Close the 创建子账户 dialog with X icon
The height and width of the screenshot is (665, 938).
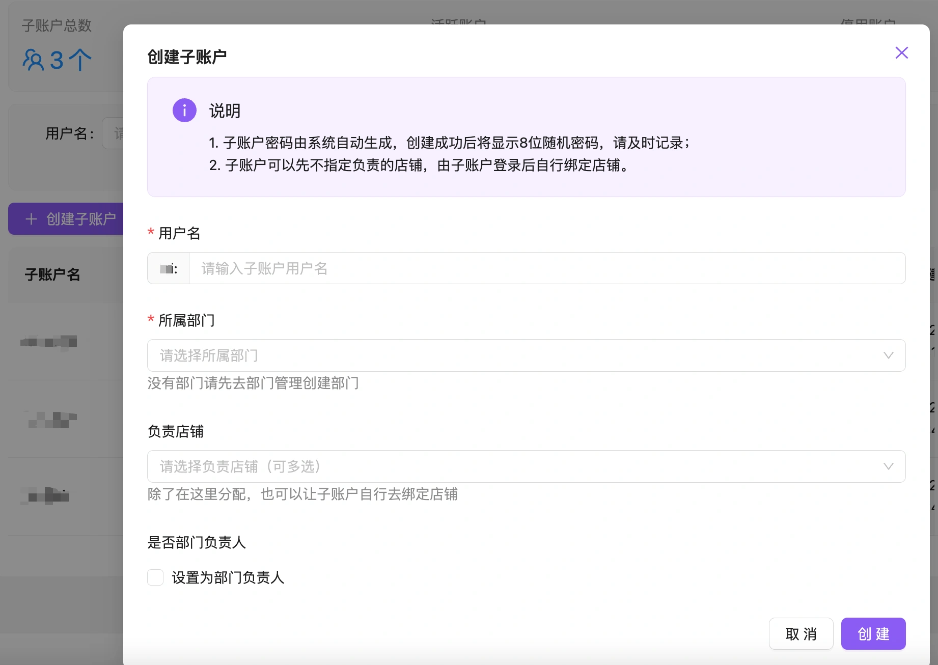(901, 52)
